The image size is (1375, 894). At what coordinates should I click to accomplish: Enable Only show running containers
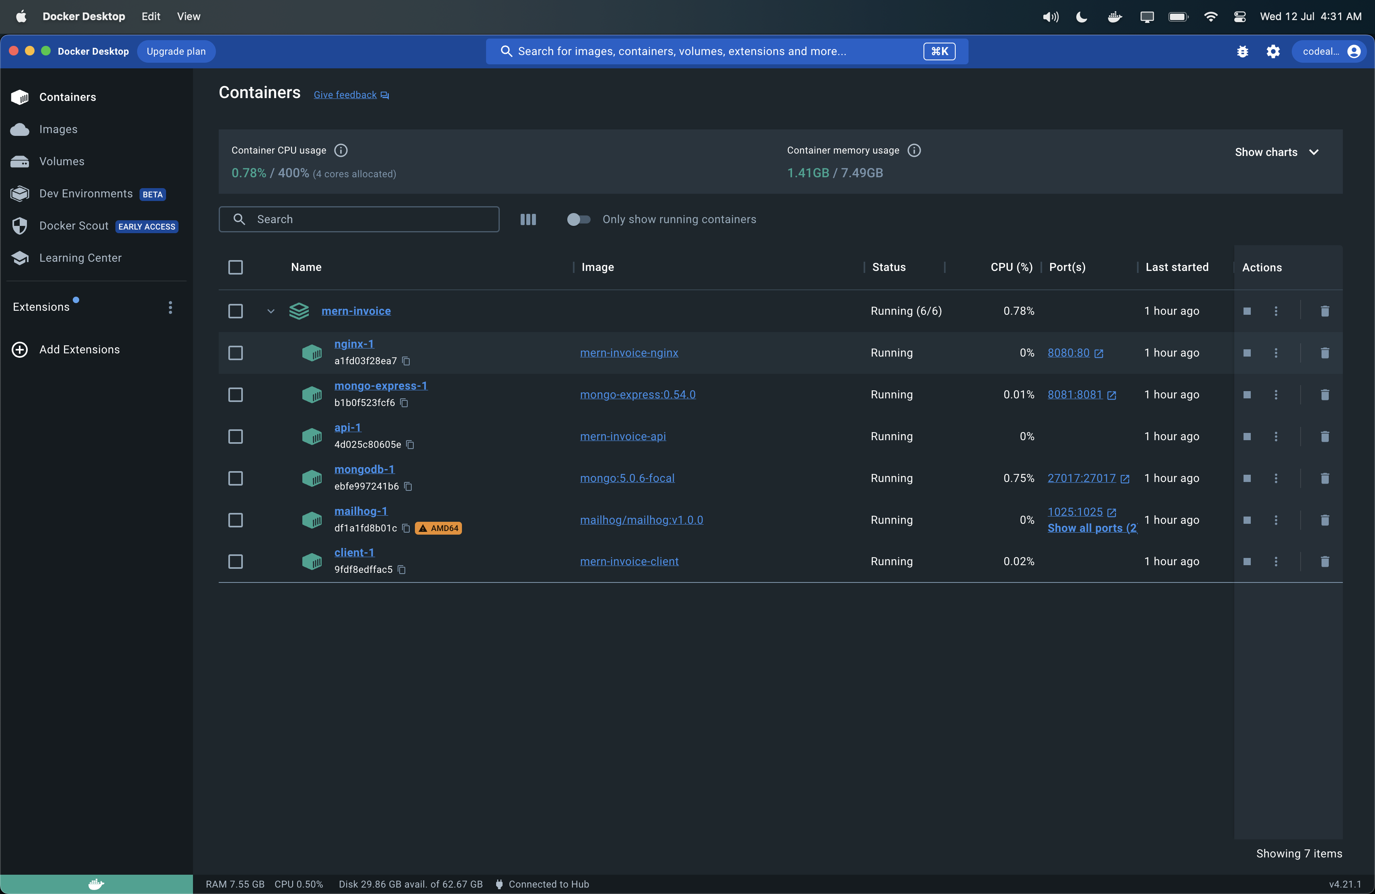[x=578, y=219]
